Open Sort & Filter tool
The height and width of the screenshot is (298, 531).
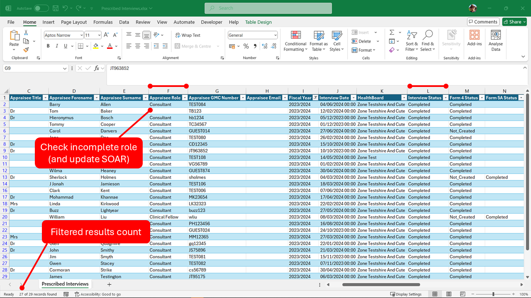[412, 41]
